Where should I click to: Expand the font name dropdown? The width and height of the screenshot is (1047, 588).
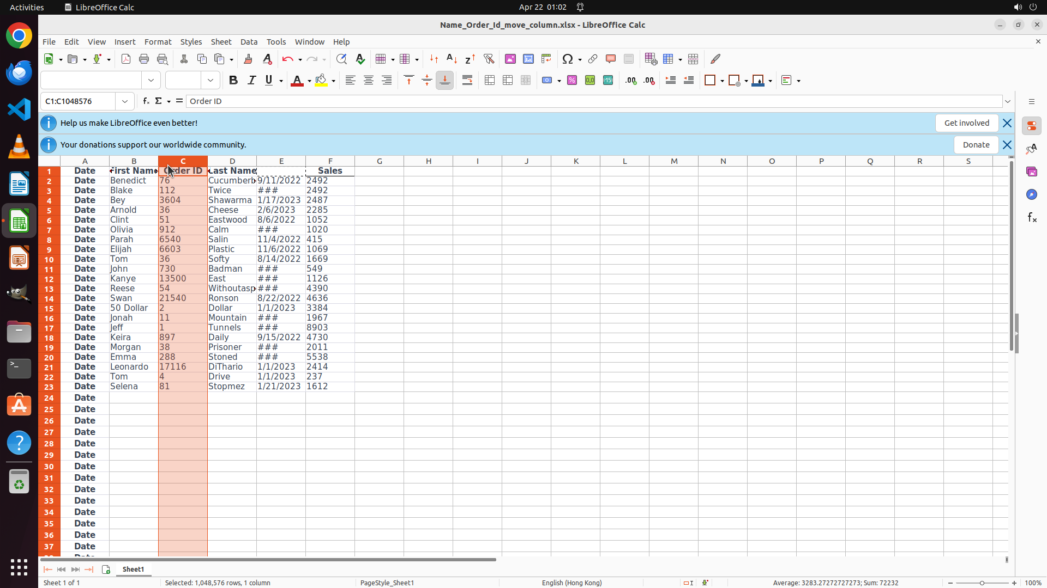pos(151,81)
